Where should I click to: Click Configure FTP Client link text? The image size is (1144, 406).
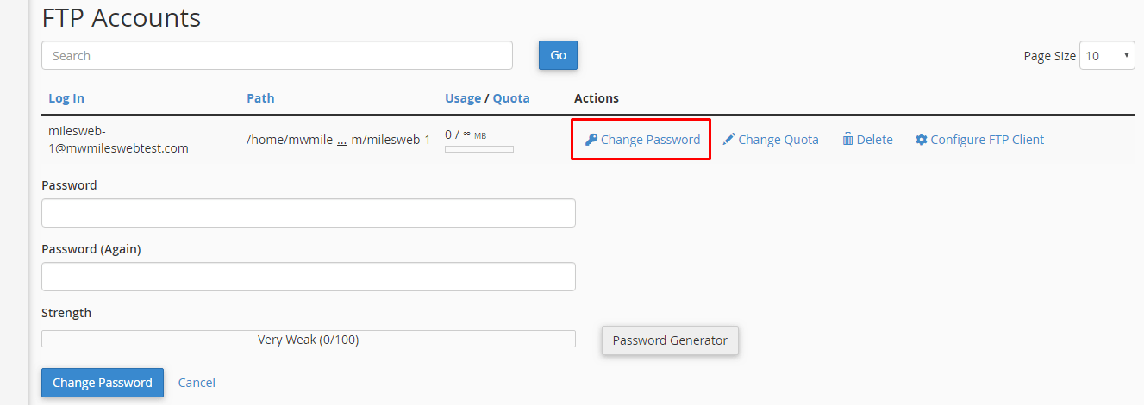(987, 140)
